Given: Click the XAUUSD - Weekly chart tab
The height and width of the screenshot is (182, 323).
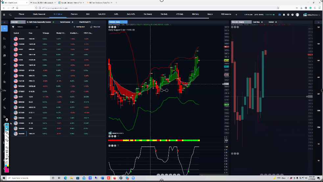Looking at the screenshot, I should pos(241,22).
